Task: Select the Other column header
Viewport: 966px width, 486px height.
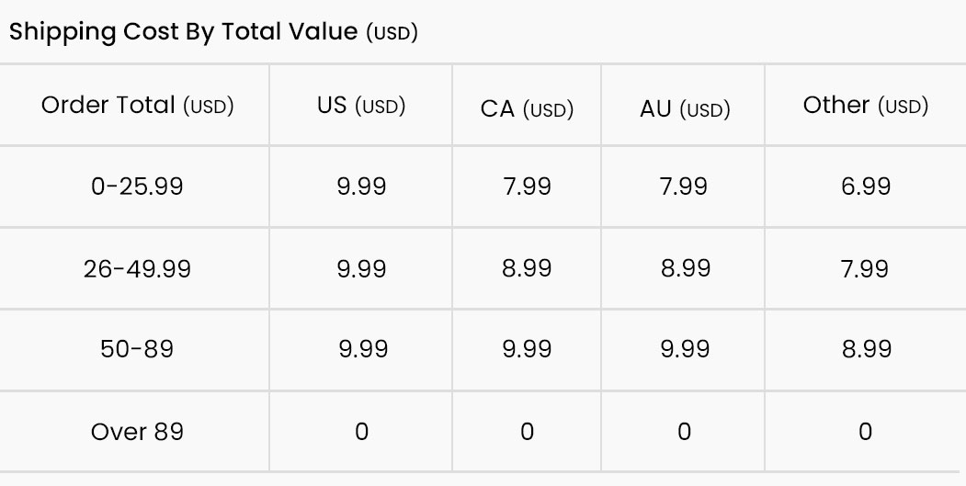Action: (x=865, y=106)
